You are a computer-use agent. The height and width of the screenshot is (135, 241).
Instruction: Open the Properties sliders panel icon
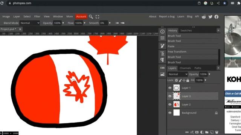click(x=162, y=38)
